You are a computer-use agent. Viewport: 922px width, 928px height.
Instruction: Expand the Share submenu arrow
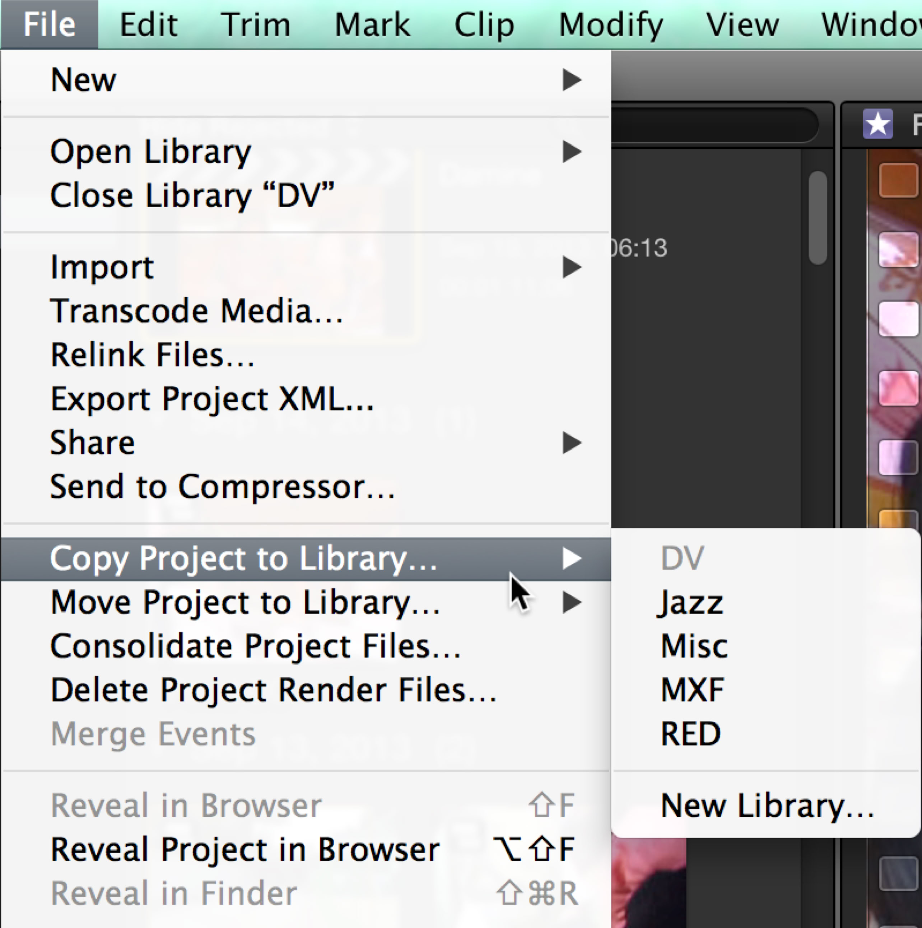click(x=572, y=443)
